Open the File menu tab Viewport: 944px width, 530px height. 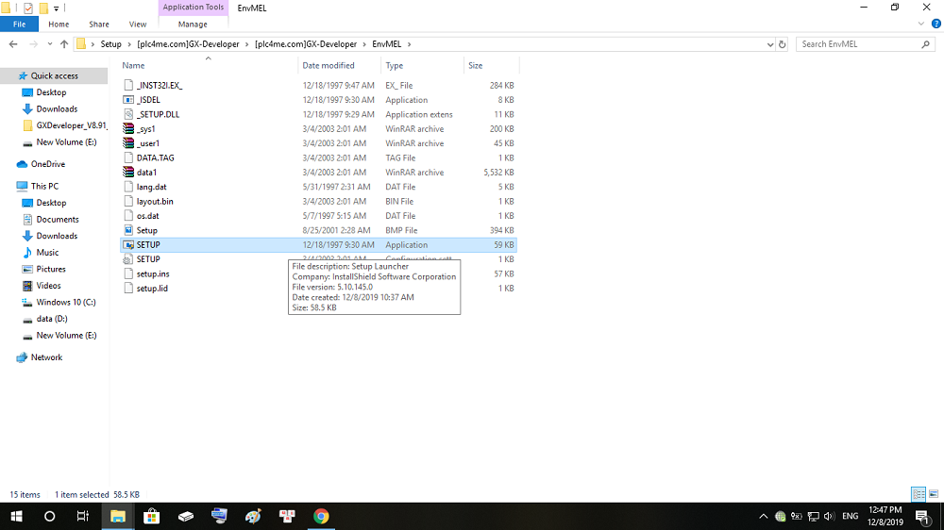(x=19, y=25)
